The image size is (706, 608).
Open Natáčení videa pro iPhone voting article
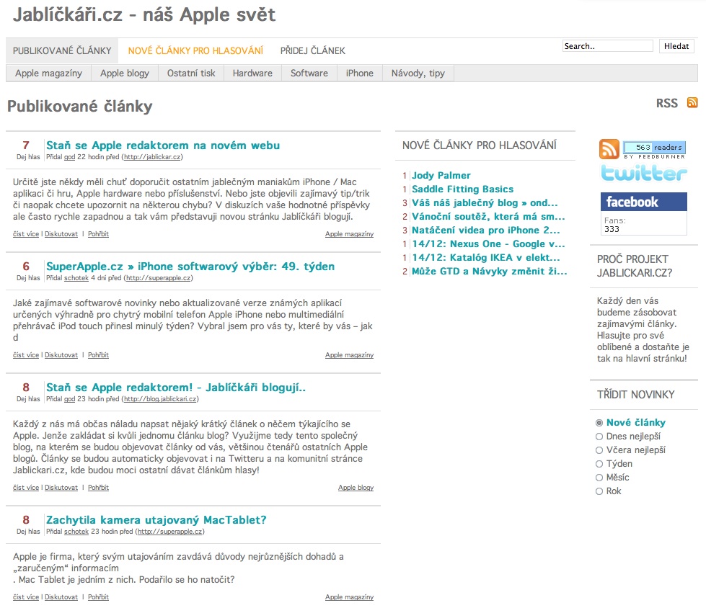pyautogui.click(x=486, y=231)
